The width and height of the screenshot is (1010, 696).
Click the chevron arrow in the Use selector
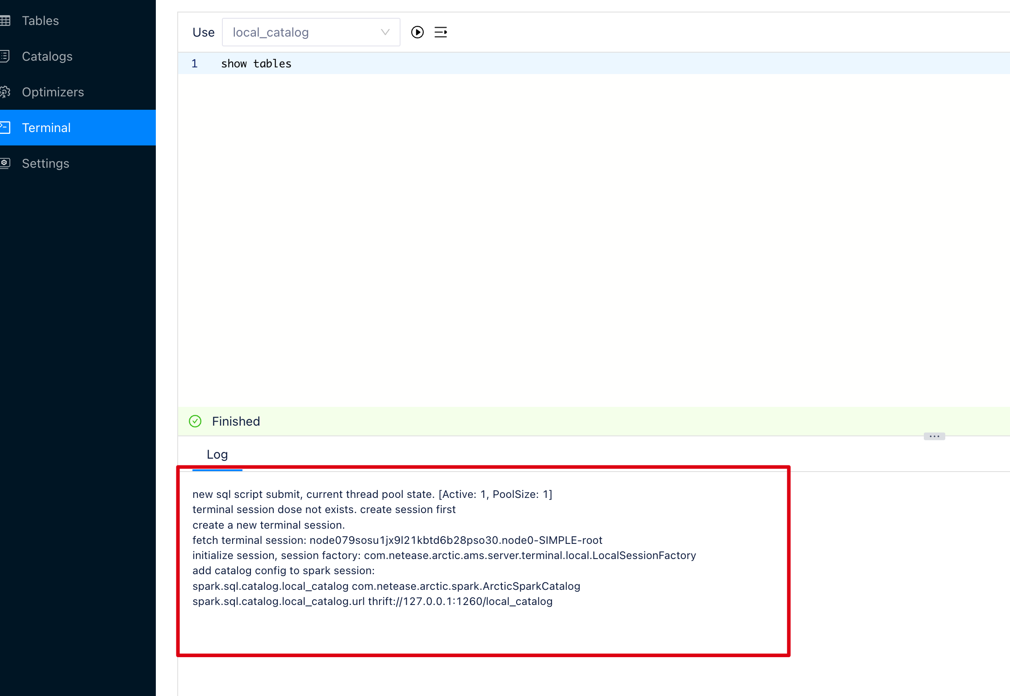[x=384, y=32]
